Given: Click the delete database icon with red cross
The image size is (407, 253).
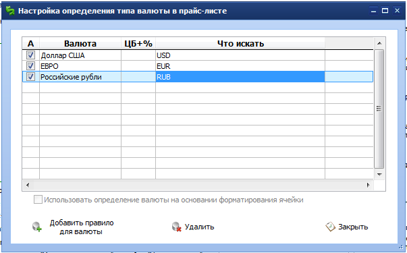Looking at the screenshot, I should pos(177,227).
